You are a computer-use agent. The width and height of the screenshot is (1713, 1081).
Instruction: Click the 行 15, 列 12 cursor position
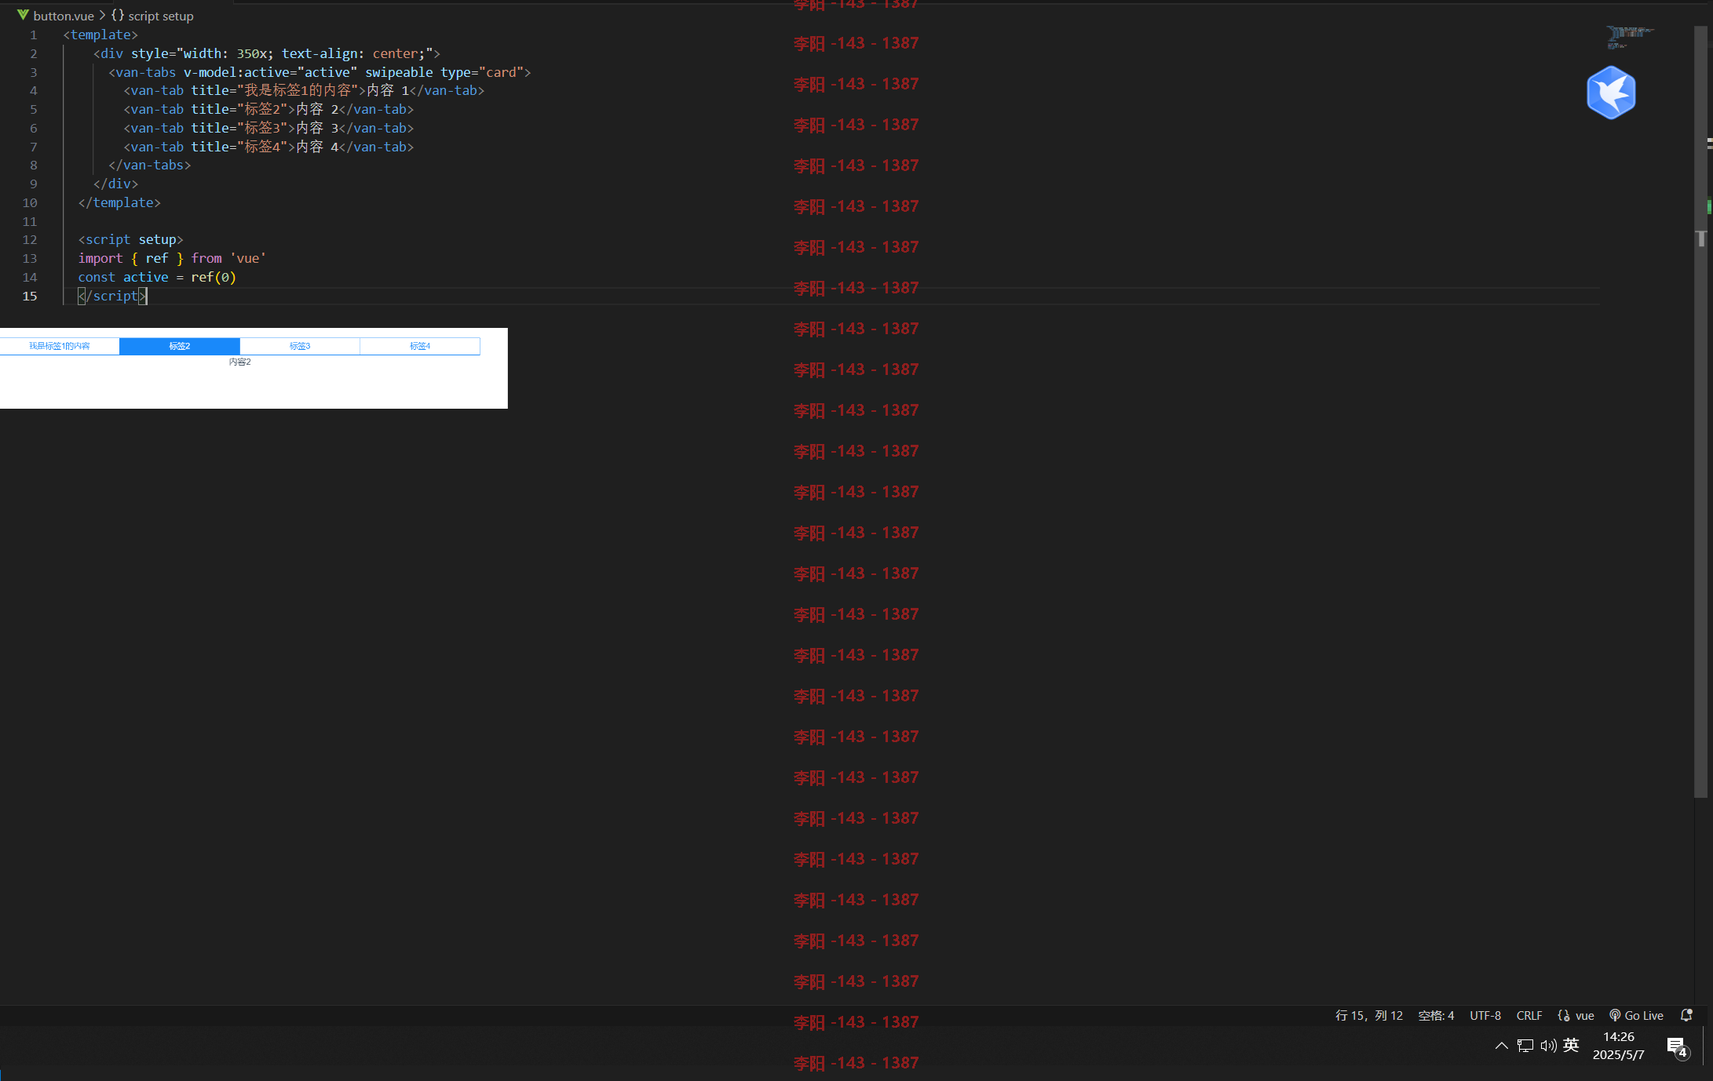pyautogui.click(x=1369, y=1015)
